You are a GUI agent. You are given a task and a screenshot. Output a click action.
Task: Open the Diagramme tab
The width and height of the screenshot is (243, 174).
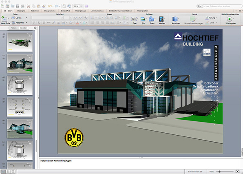click(x=50, y=11)
